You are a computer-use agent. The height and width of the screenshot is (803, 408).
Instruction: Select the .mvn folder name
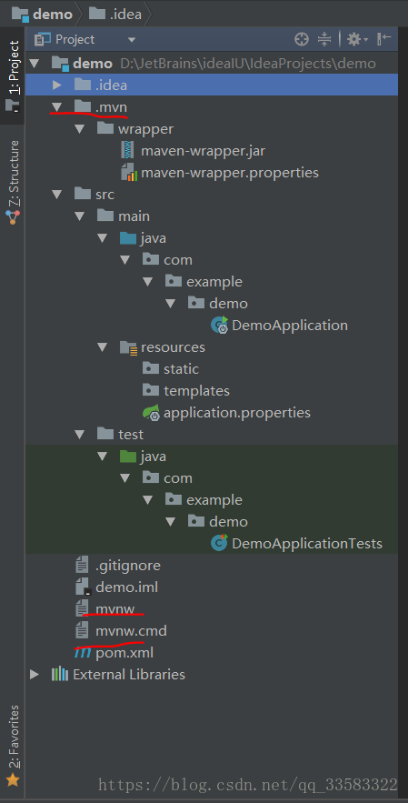111,107
